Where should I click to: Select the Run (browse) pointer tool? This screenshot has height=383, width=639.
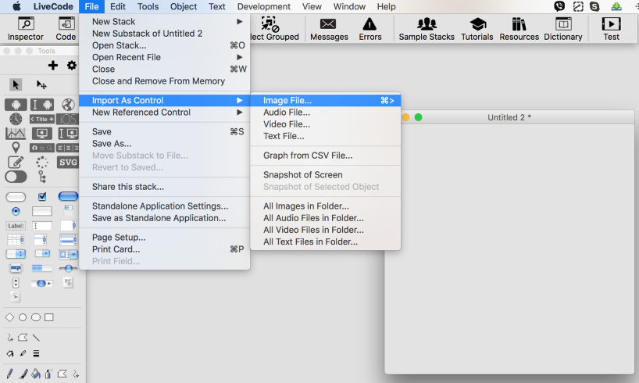coord(16,85)
